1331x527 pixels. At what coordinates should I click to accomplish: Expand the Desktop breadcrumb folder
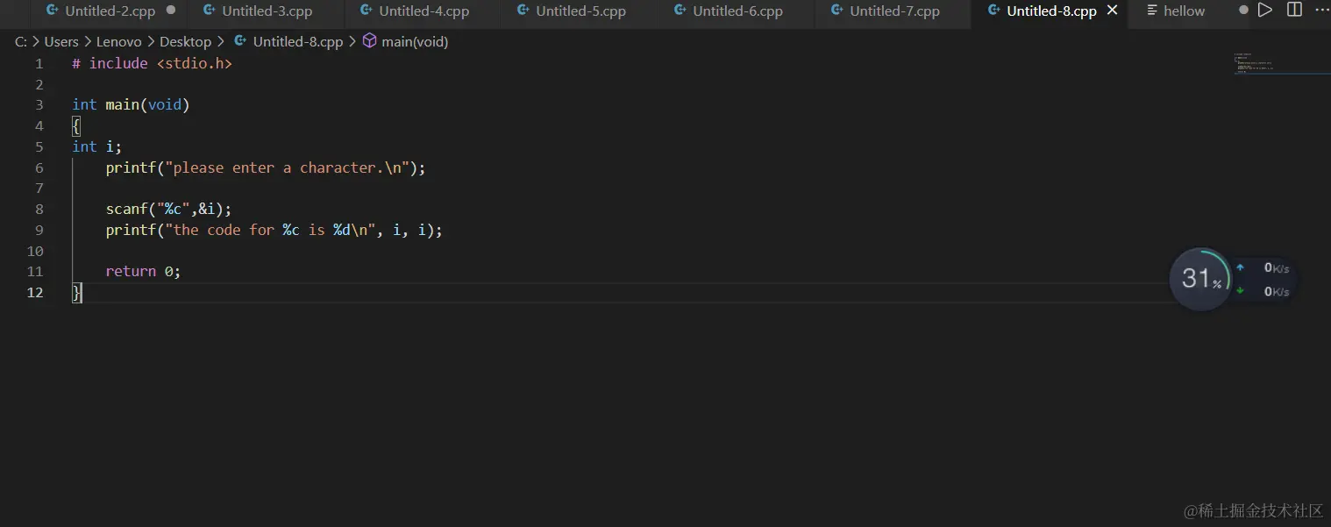pyautogui.click(x=185, y=41)
